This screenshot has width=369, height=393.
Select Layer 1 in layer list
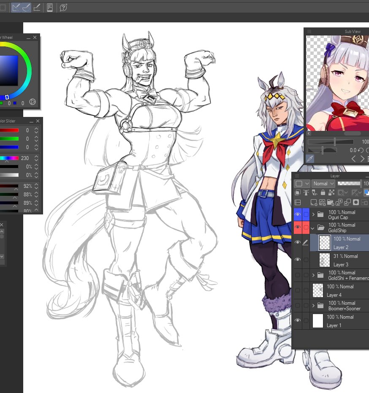[340, 320]
